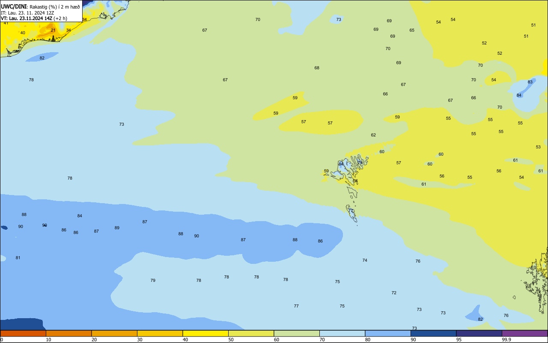This screenshot has height=343, width=548.
Task: Click the humidity value 65 on the map
Action: click(412, 30)
